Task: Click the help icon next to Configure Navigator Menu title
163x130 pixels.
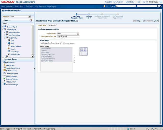Action: coord(77,21)
